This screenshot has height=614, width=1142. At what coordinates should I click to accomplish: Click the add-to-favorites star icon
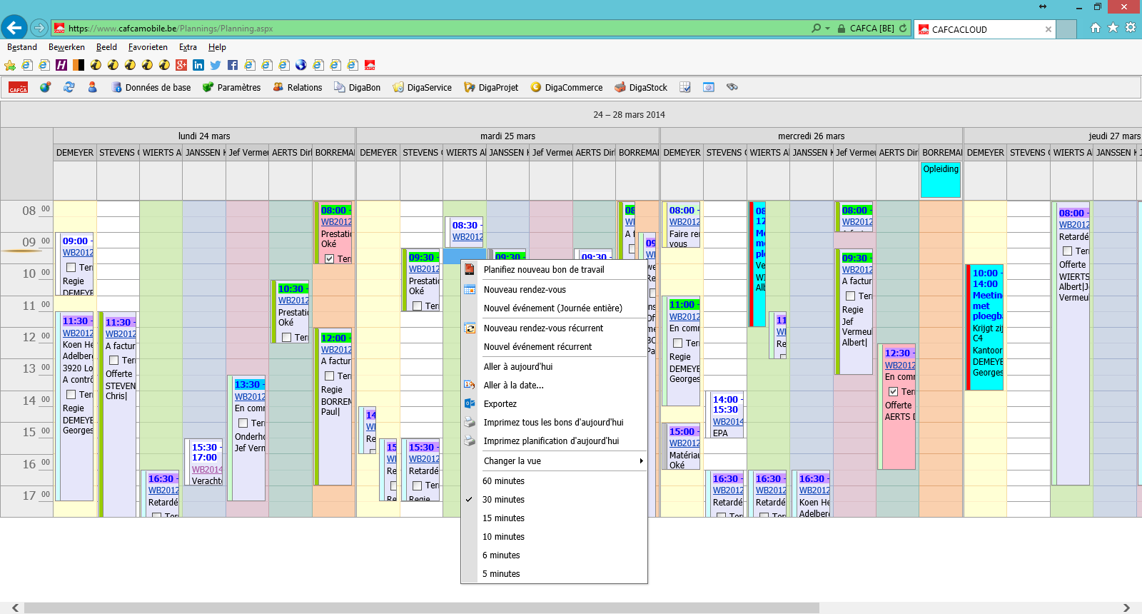pos(10,65)
